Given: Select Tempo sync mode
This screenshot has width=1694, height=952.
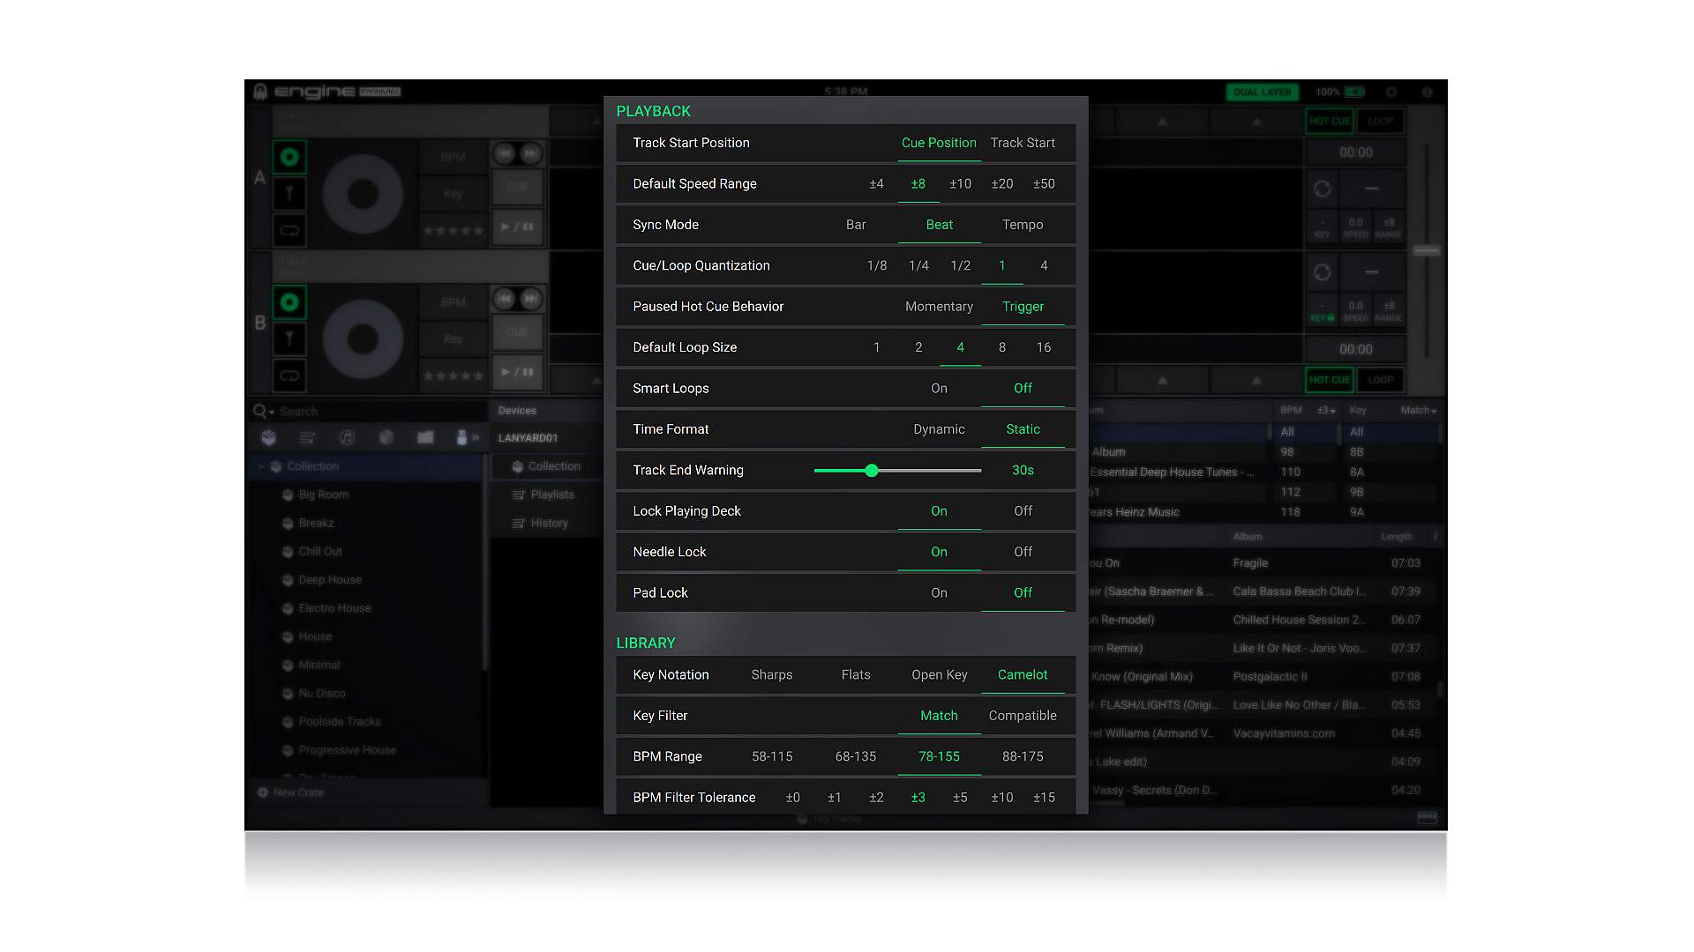Looking at the screenshot, I should coord(1023,226).
